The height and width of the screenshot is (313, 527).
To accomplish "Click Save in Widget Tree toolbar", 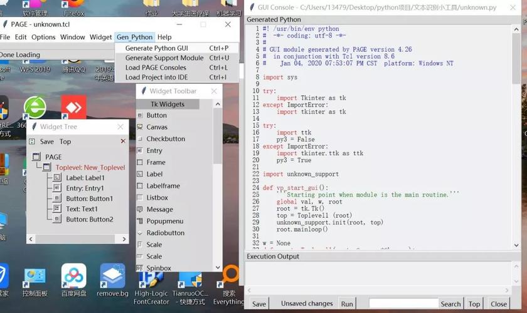I will 46,141.
